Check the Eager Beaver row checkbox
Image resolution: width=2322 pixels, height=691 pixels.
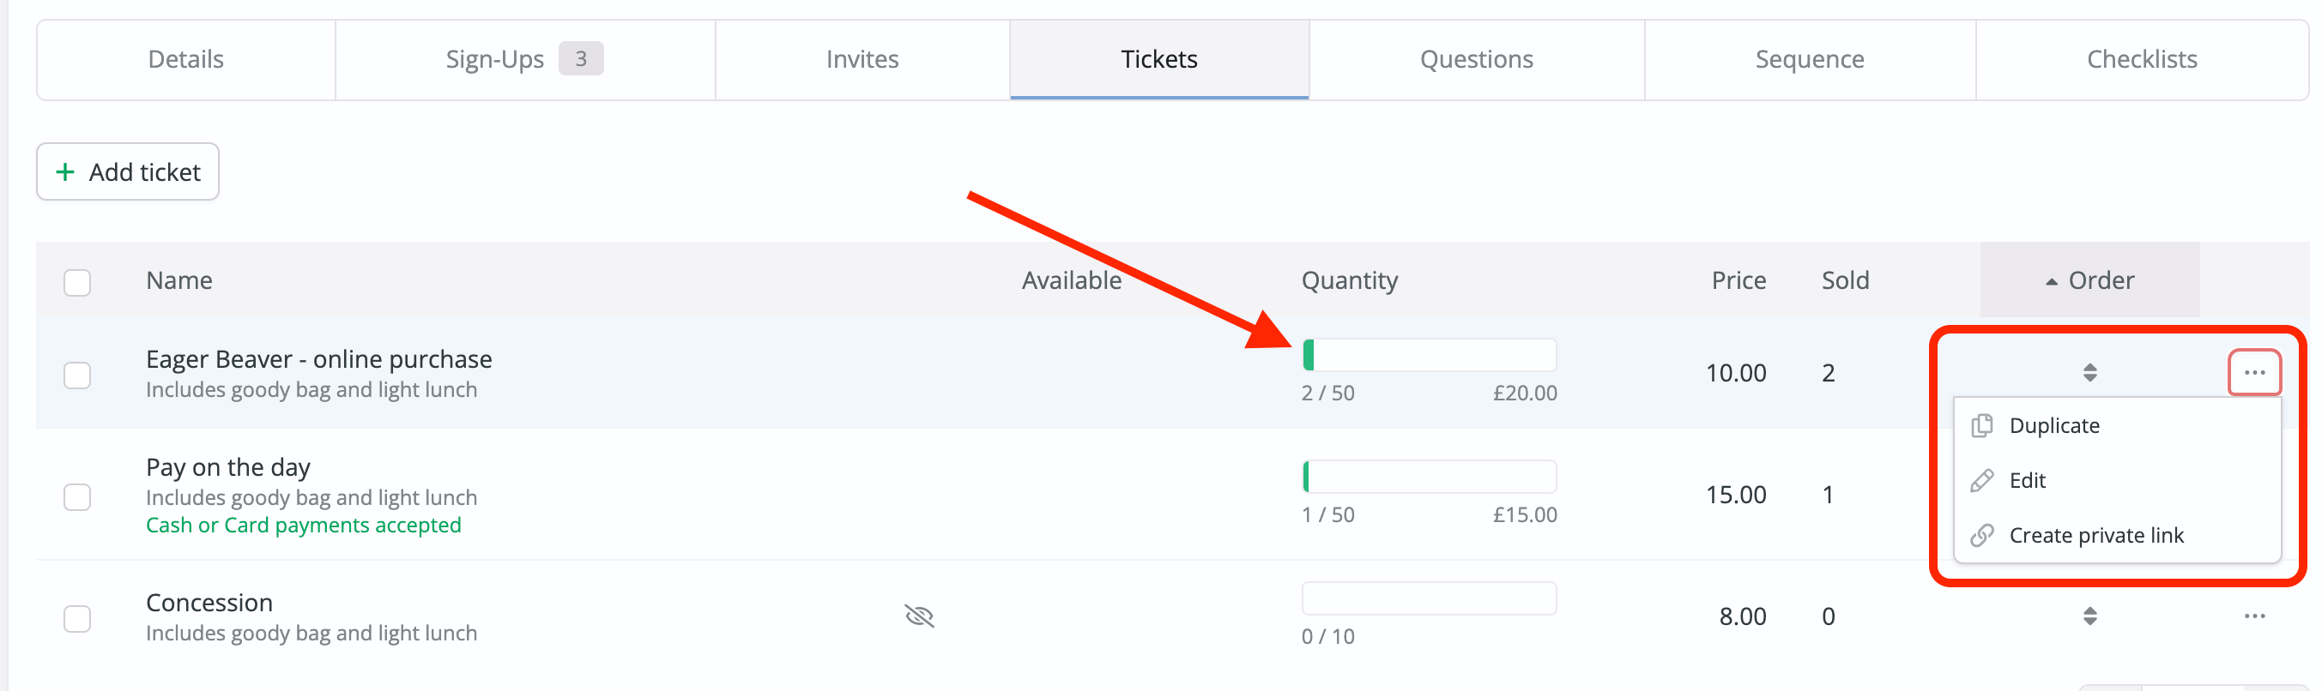click(x=77, y=374)
